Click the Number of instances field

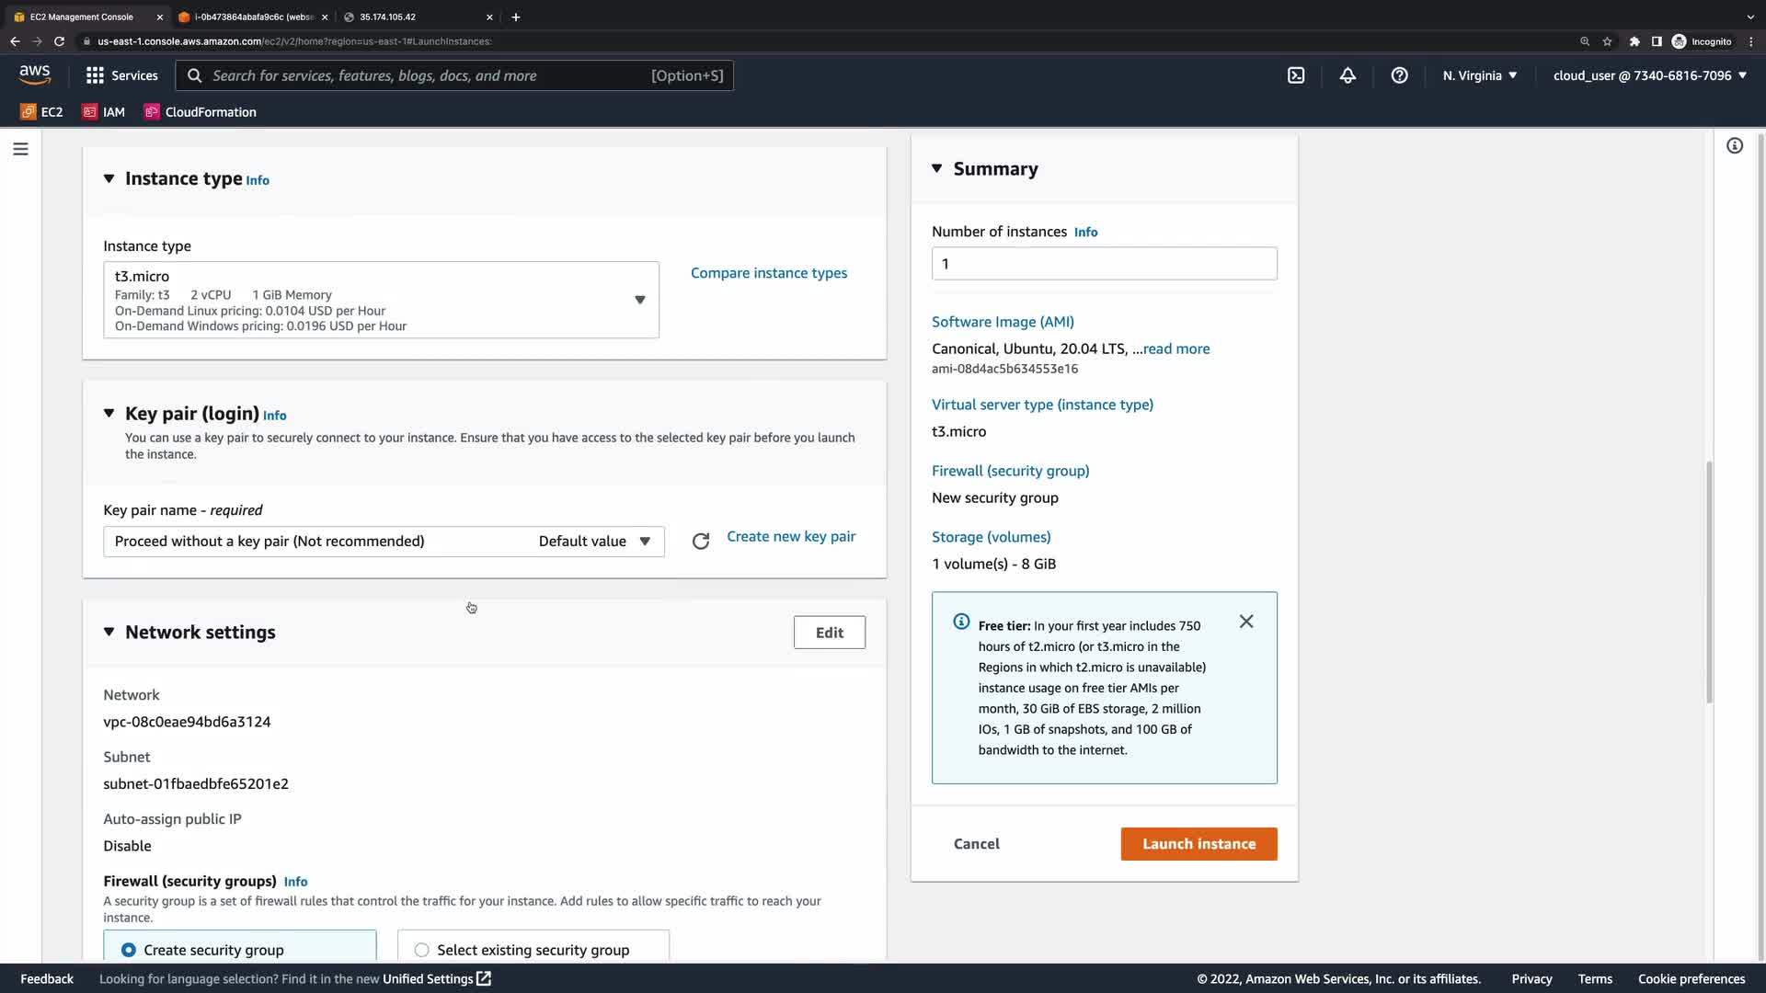coord(1104,264)
